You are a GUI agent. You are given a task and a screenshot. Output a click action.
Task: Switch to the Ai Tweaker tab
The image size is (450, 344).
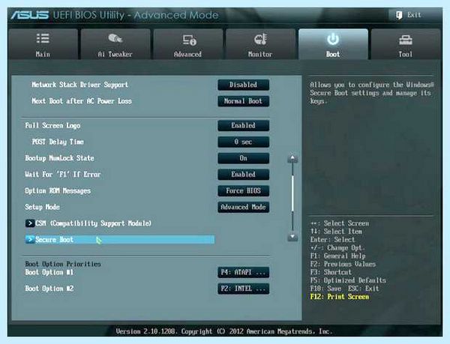click(115, 44)
